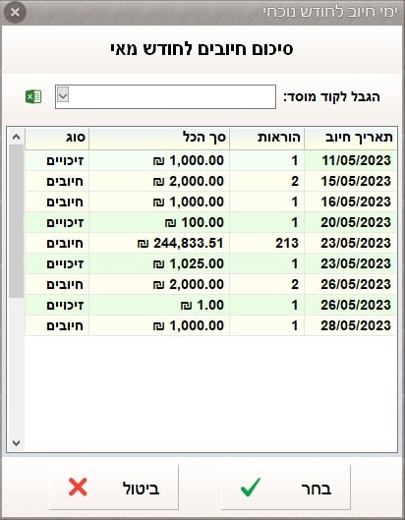Click the red X on ביטול button

pos(78,488)
